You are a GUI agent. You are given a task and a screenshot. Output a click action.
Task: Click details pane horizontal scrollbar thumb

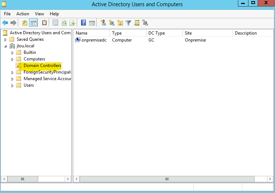pyautogui.click(x=167, y=179)
